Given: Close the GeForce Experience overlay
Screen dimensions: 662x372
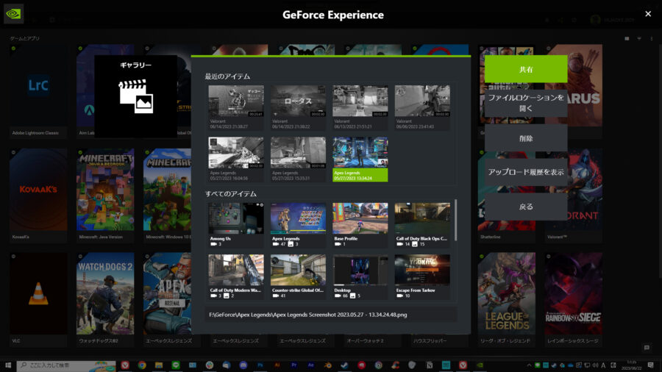Looking at the screenshot, I should click(x=647, y=14).
